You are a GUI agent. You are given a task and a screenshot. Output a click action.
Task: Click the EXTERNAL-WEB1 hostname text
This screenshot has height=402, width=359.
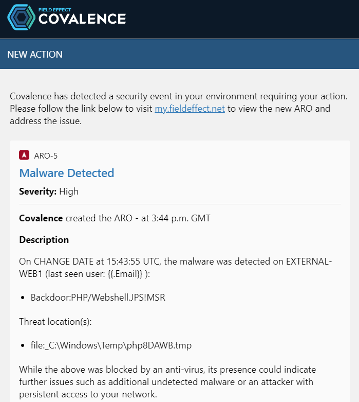(x=309, y=261)
